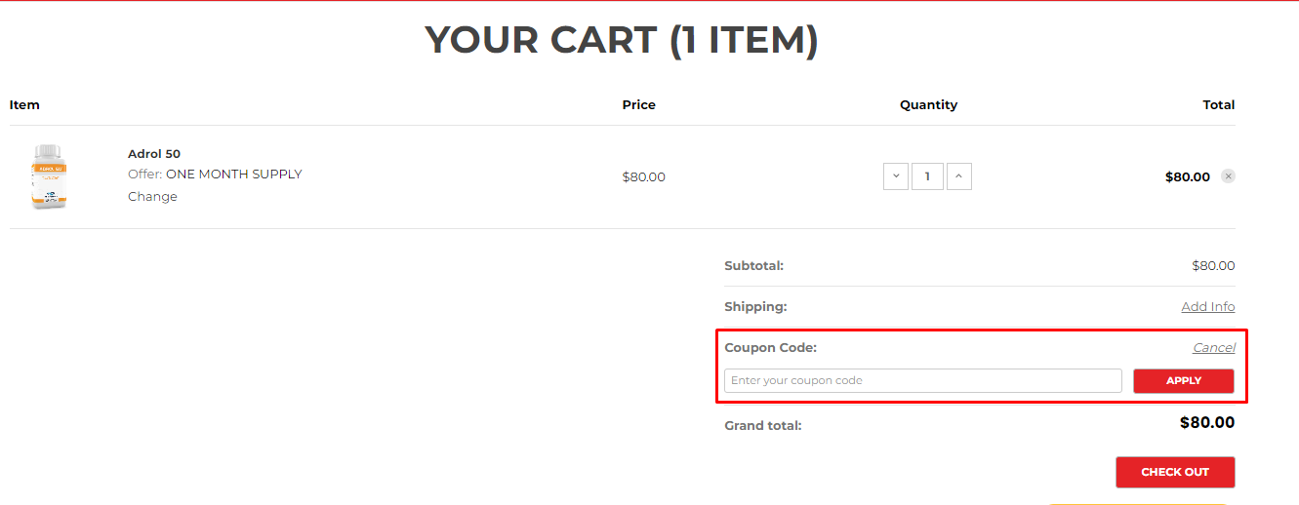Viewport: 1299px width, 505px height.
Task: Click the Quantity column header
Action: [928, 105]
